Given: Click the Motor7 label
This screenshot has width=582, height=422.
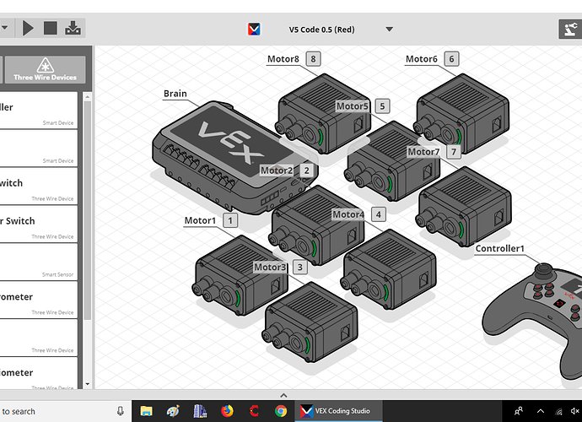Looking at the screenshot, I should (x=423, y=152).
